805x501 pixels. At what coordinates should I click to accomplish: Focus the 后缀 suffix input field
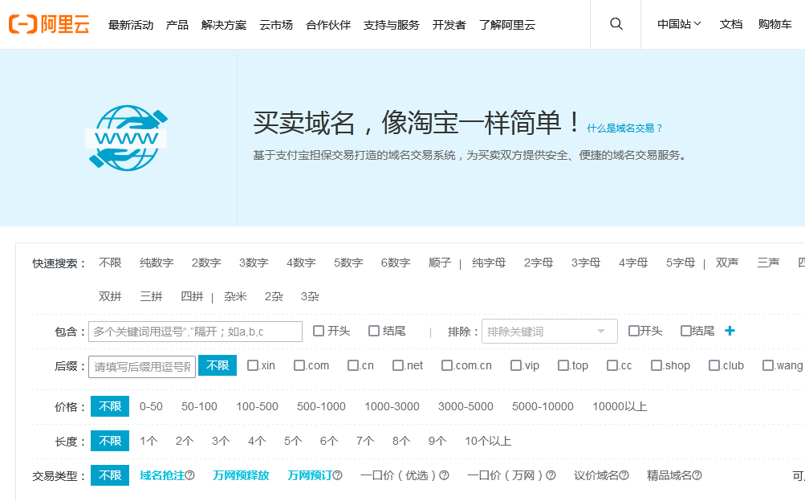142,366
